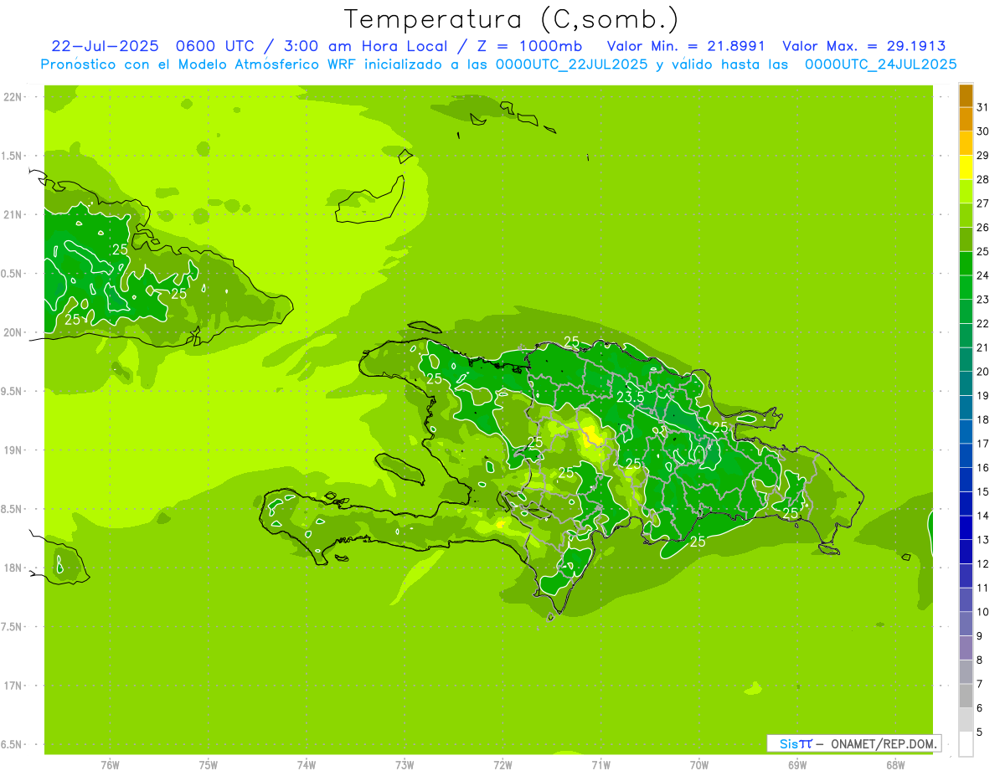Click the '69W' longitude axis label

(x=796, y=765)
